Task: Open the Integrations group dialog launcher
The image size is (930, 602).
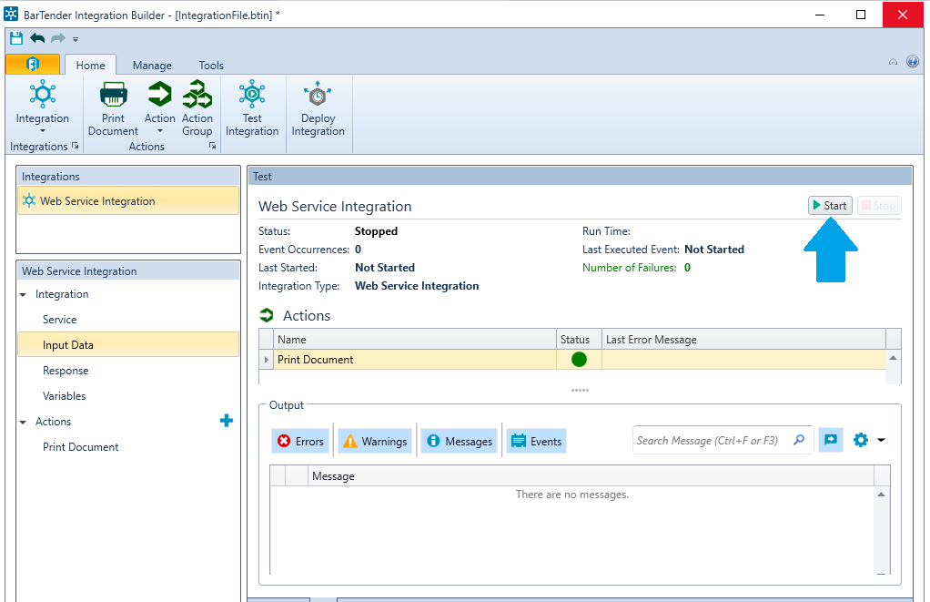Action: click(76, 146)
